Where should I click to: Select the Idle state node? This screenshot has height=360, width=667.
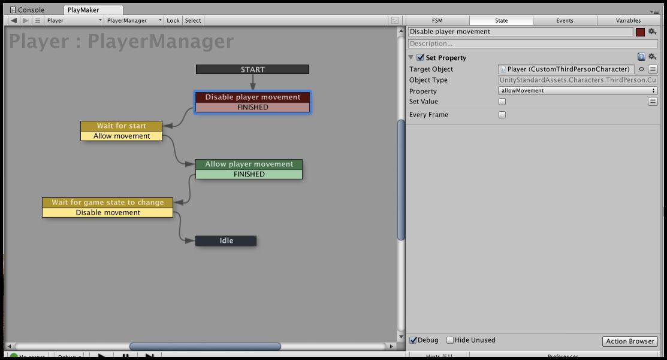pyautogui.click(x=226, y=241)
